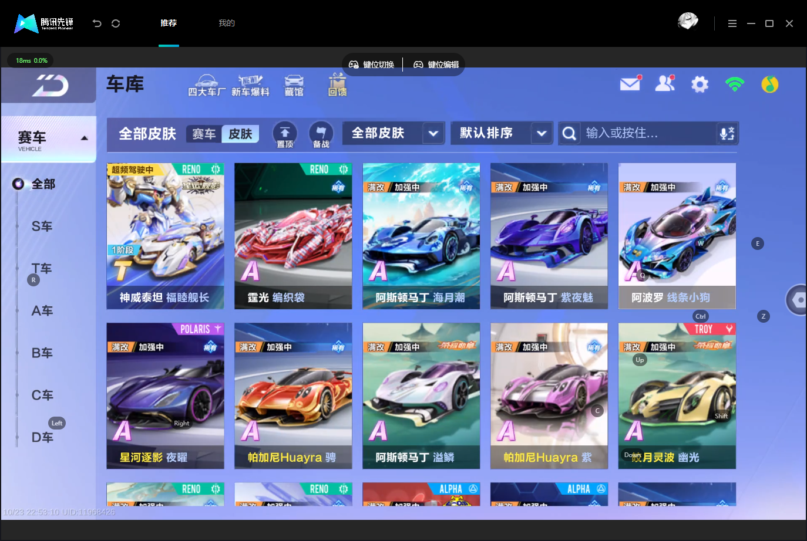This screenshot has width=807, height=541.
Task: Open the settings gear icon
Action: pyautogui.click(x=700, y=84)
